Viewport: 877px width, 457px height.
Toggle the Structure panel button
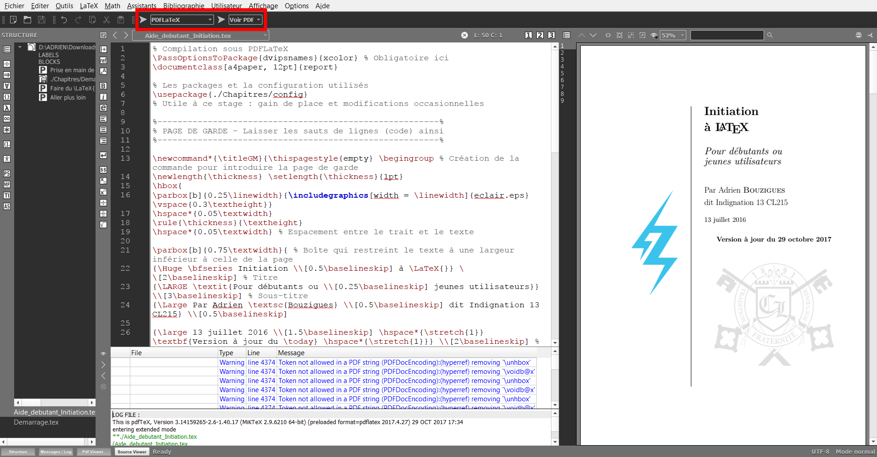pyautogui.click(x=18, y=452)
